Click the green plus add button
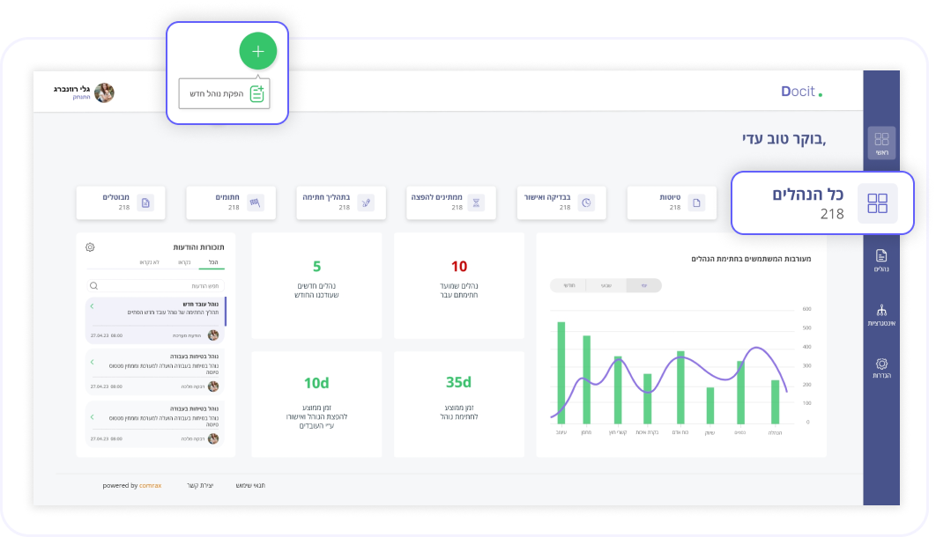Image resolution: width=936 pixels, height=537 pixels. 257,51
